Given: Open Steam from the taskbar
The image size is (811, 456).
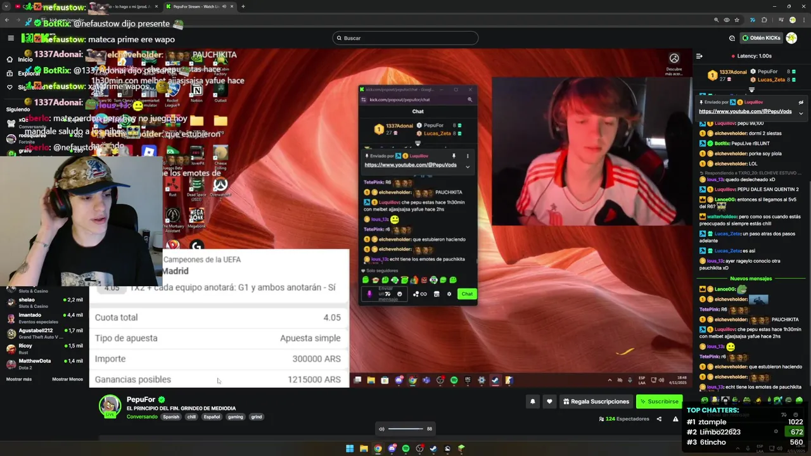Looking at the screenshot, I should point(433,448).
